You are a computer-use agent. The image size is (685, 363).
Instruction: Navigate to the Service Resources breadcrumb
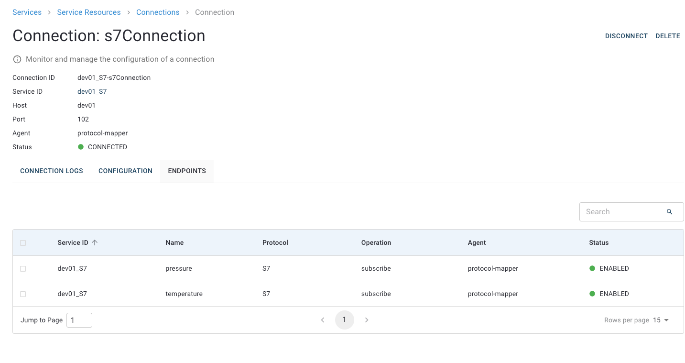(89, 12)
